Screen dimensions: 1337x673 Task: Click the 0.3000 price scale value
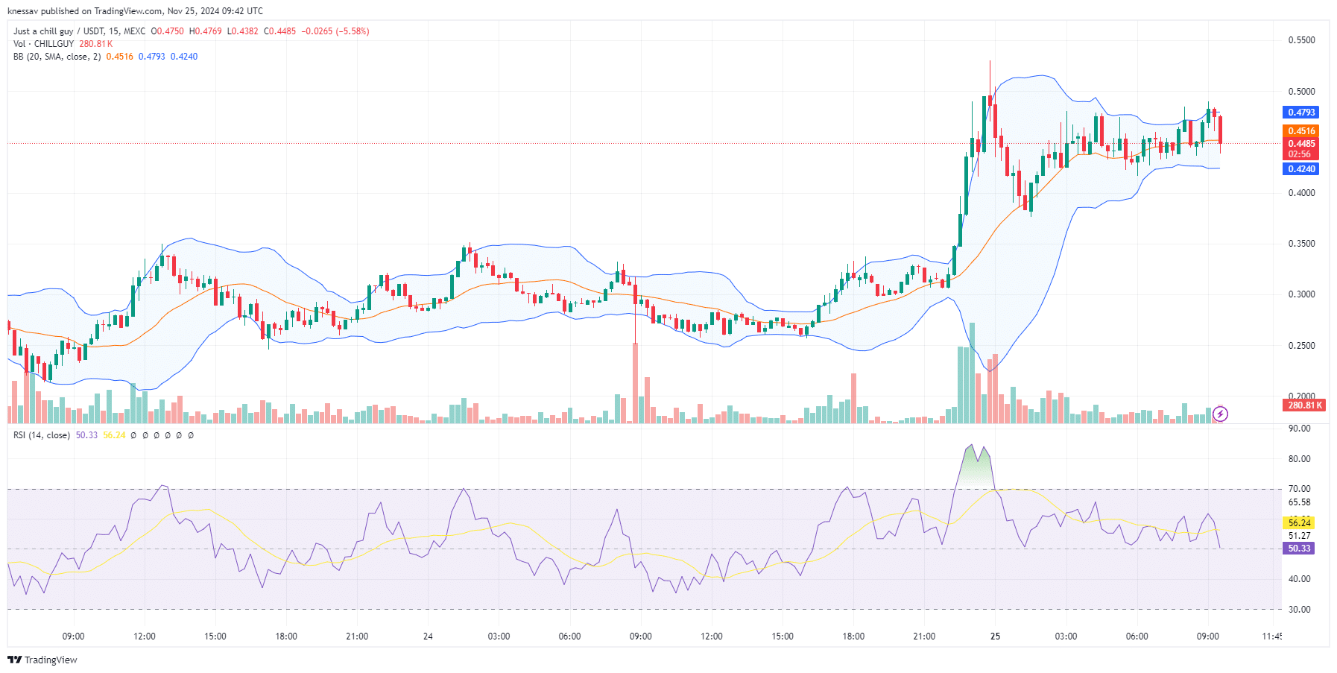1301,294
